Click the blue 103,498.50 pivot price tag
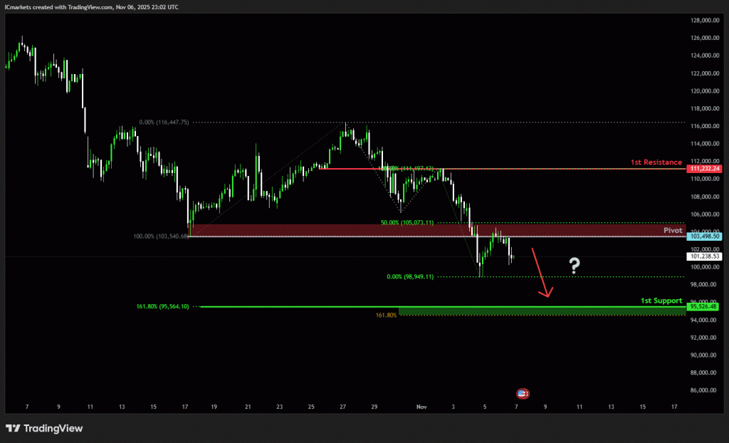The image size is (729, 443). (705, 236)
